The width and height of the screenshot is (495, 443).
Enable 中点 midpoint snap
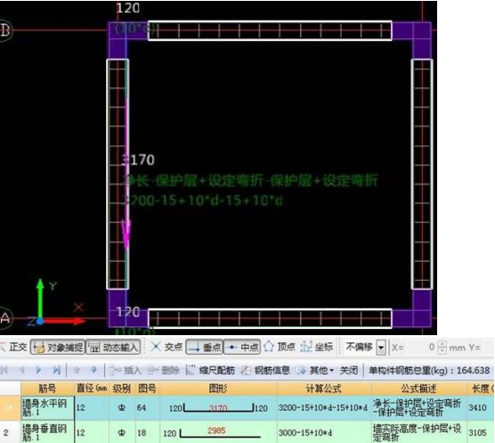pyautogui.click(x=242, y=348)
